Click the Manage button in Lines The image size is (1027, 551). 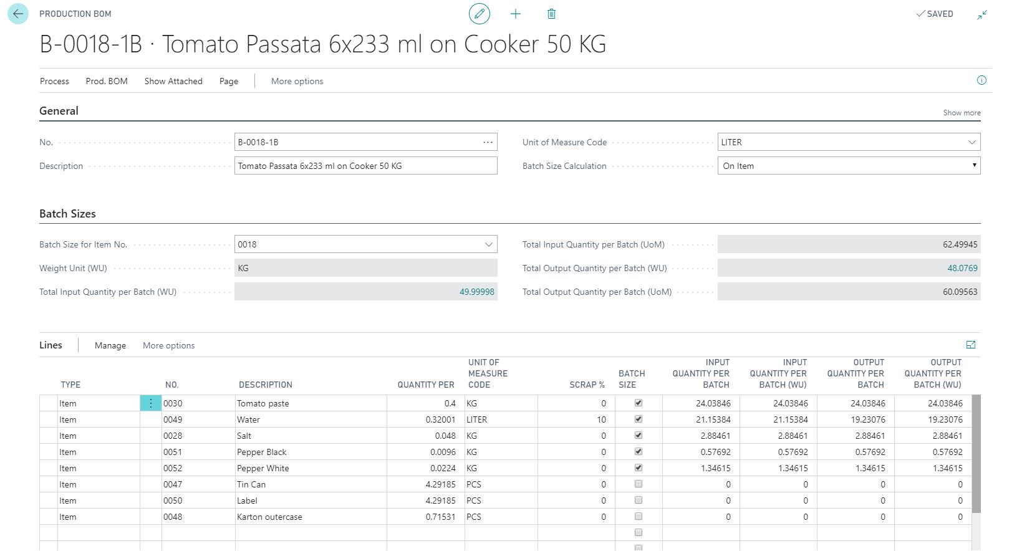coord(110,345)
